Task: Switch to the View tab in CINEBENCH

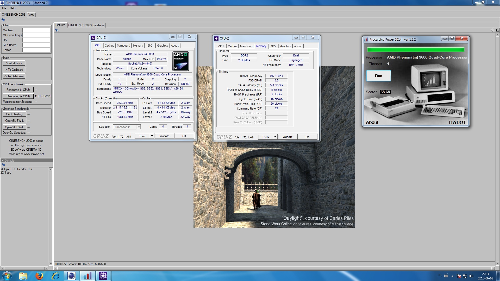Action: (x=31, y=15)
